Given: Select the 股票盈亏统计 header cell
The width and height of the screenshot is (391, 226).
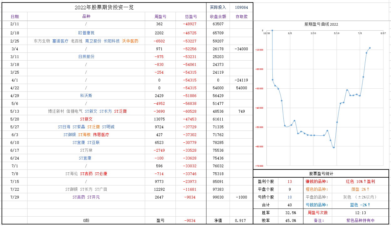Looking at the screenshot, I should [x=321, y=174].
